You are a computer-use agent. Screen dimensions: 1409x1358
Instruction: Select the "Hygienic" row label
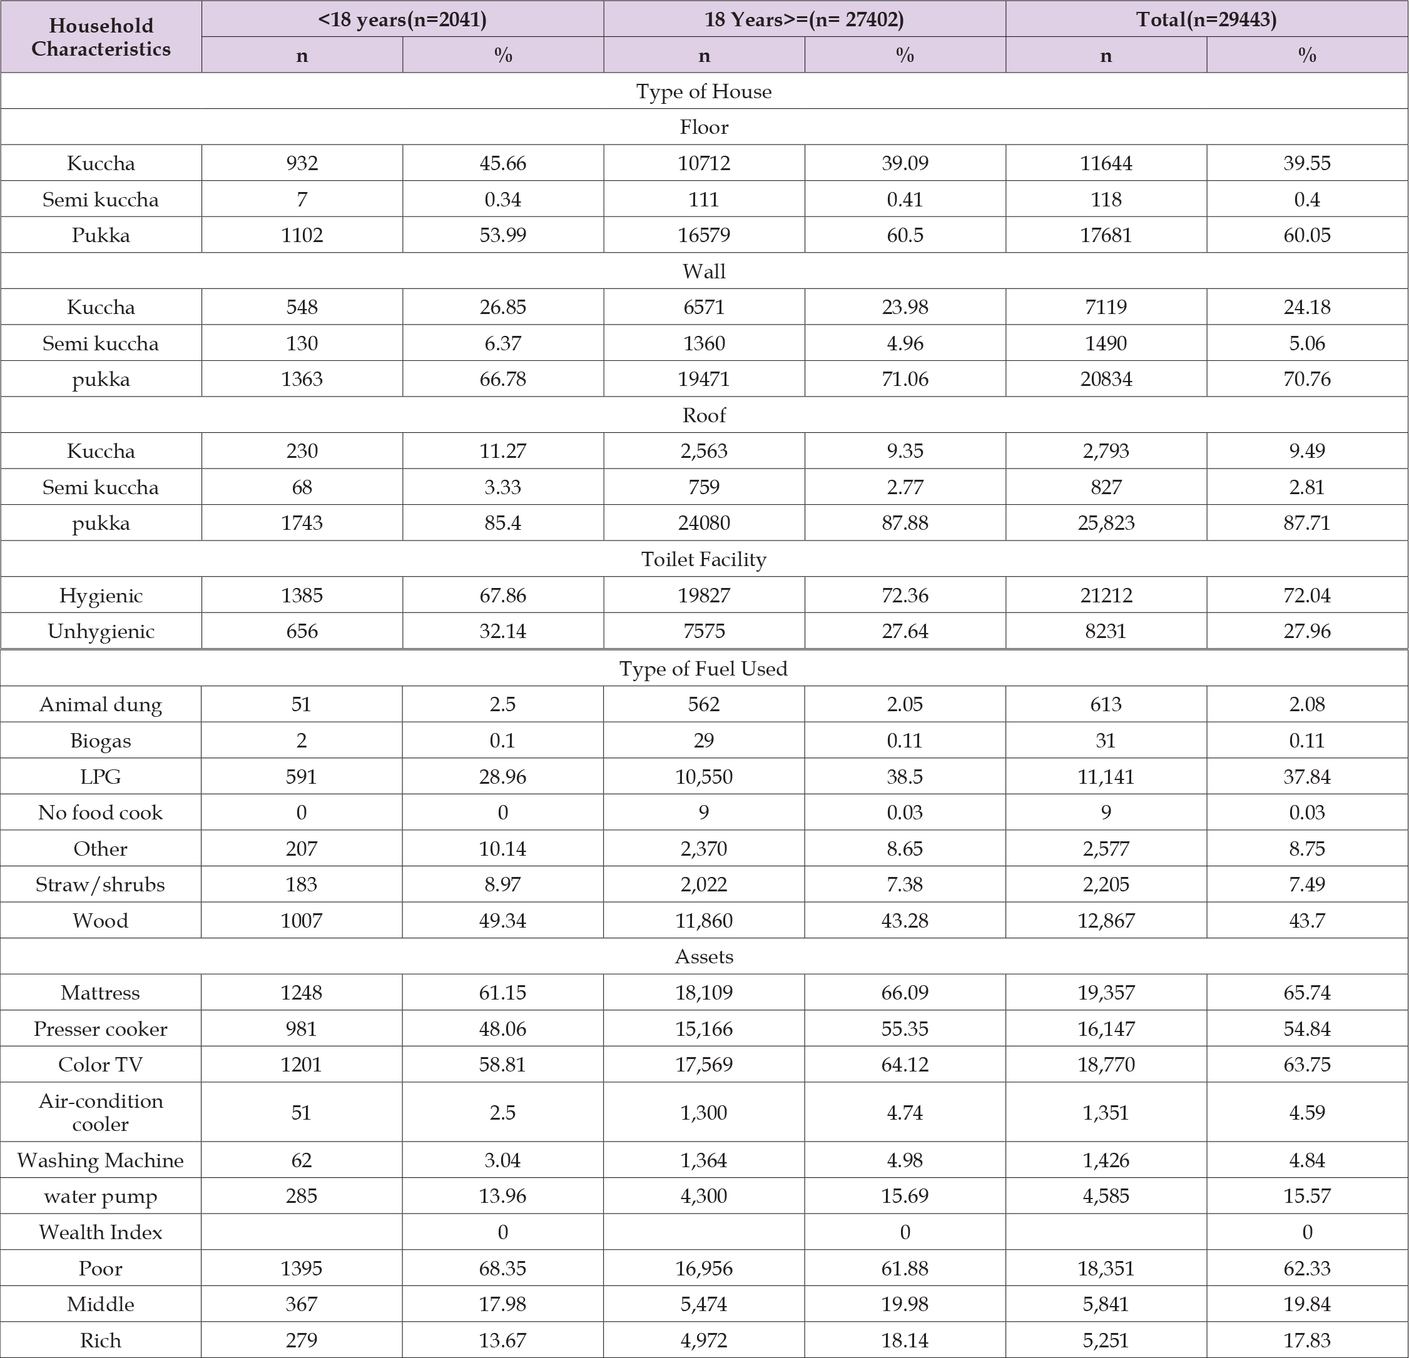click(101, 595)
